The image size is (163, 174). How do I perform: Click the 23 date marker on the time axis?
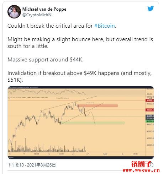click(73, 154)
